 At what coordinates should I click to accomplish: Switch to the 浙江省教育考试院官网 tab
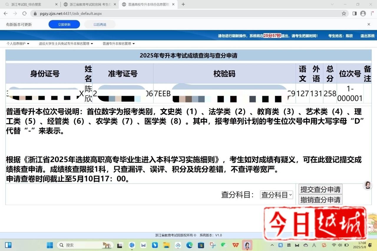point(88,4)
